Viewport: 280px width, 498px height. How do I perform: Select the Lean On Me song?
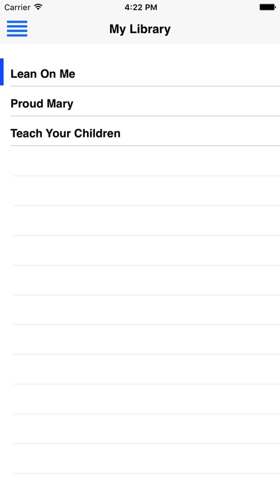[140, 72]
